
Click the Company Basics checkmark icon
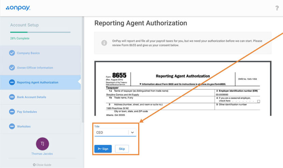pyautogui.click(x=12, y=53)
